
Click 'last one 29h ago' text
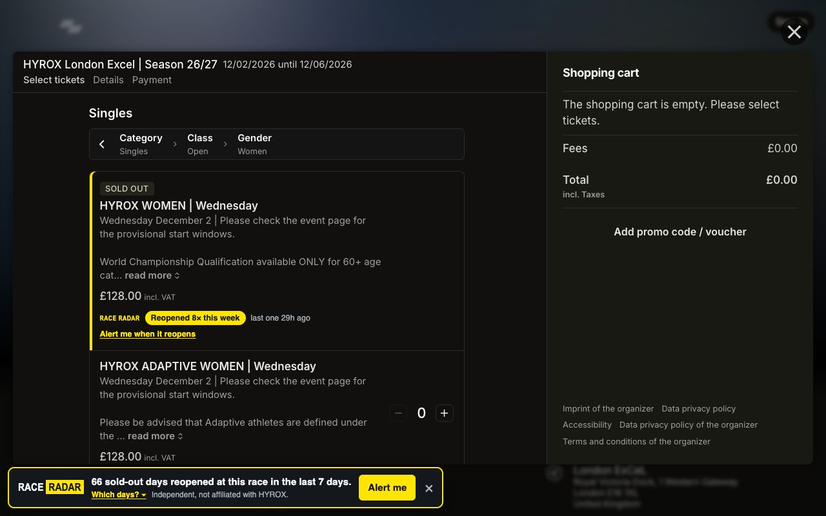[281, 318]
